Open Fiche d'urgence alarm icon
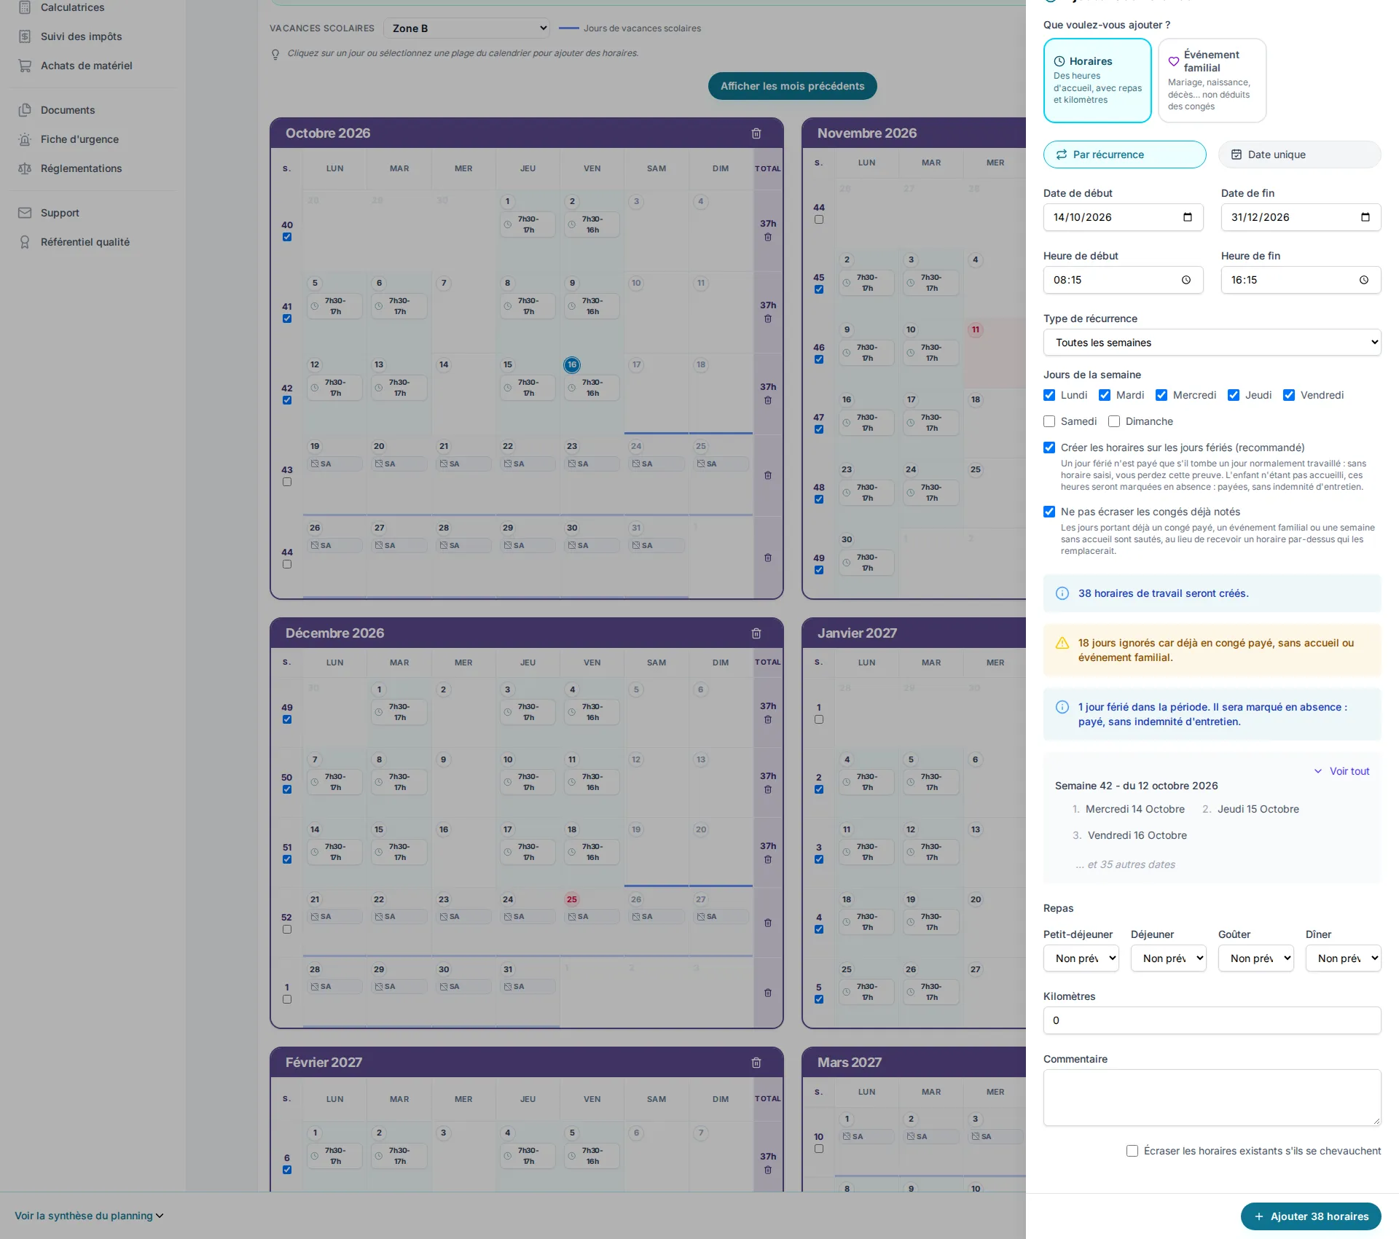Image resolution: width=1399 pixels, height=1239 pixels. 25,139
